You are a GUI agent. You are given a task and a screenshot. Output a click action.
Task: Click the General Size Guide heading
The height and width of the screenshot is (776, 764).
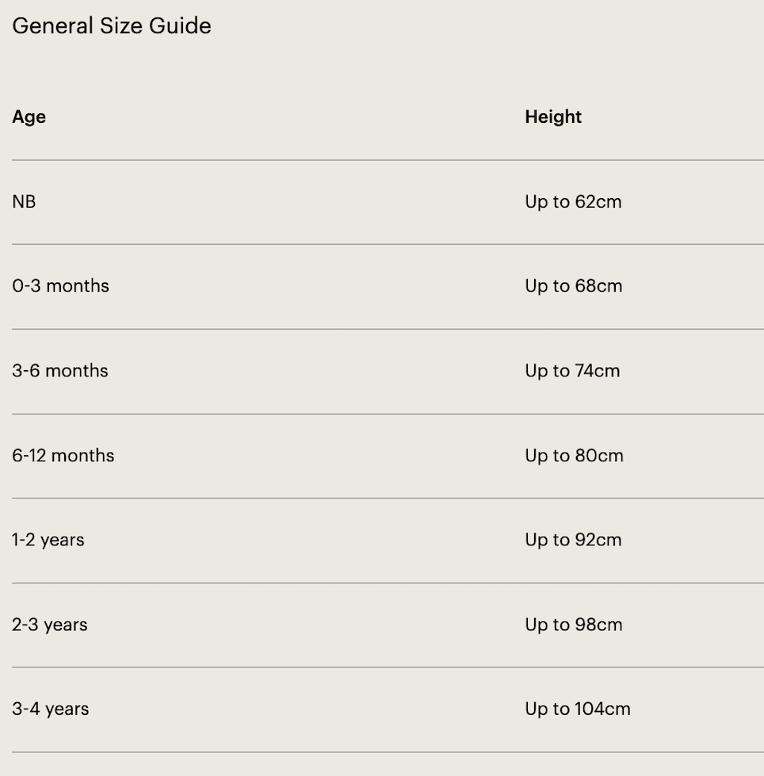pos(112,26)
